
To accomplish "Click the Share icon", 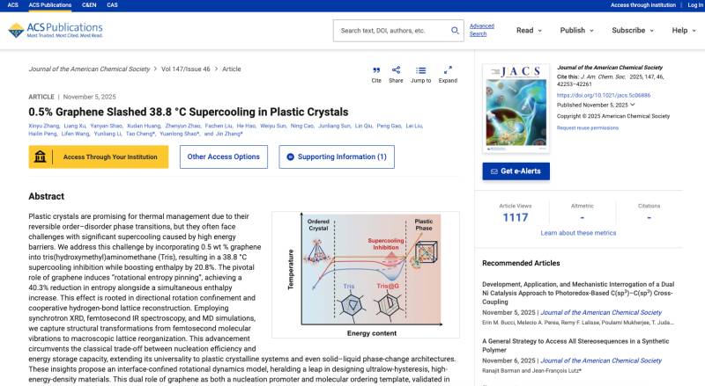I will tap(396, 69).
